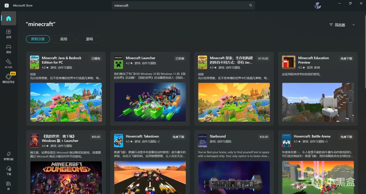Viewport: 366px width, 194px height.
Task: Click Minecraft Dungeons app icon
Action: (x=35, y=141)
